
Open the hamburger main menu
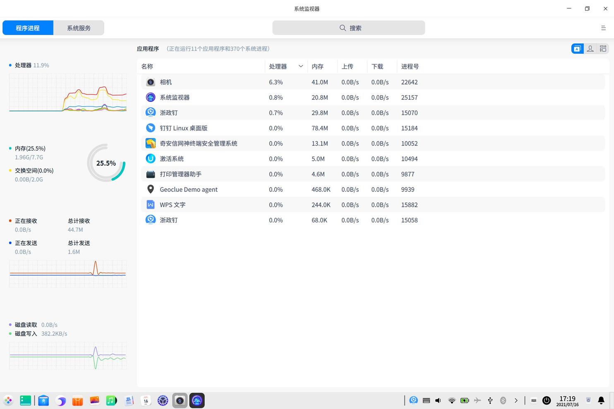[603, 28]
